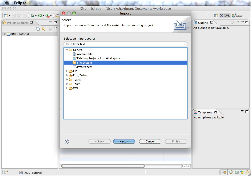Expand XML-Tutorial project in Project Explorer

pyautogui.click(x=5, y=34)
